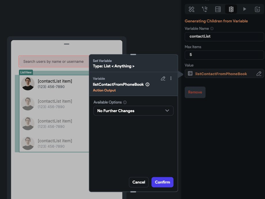Image resolution: width=265 pixels, height=199 pixels.
Task: Click the Confirm button
Action: coord(162,182)
